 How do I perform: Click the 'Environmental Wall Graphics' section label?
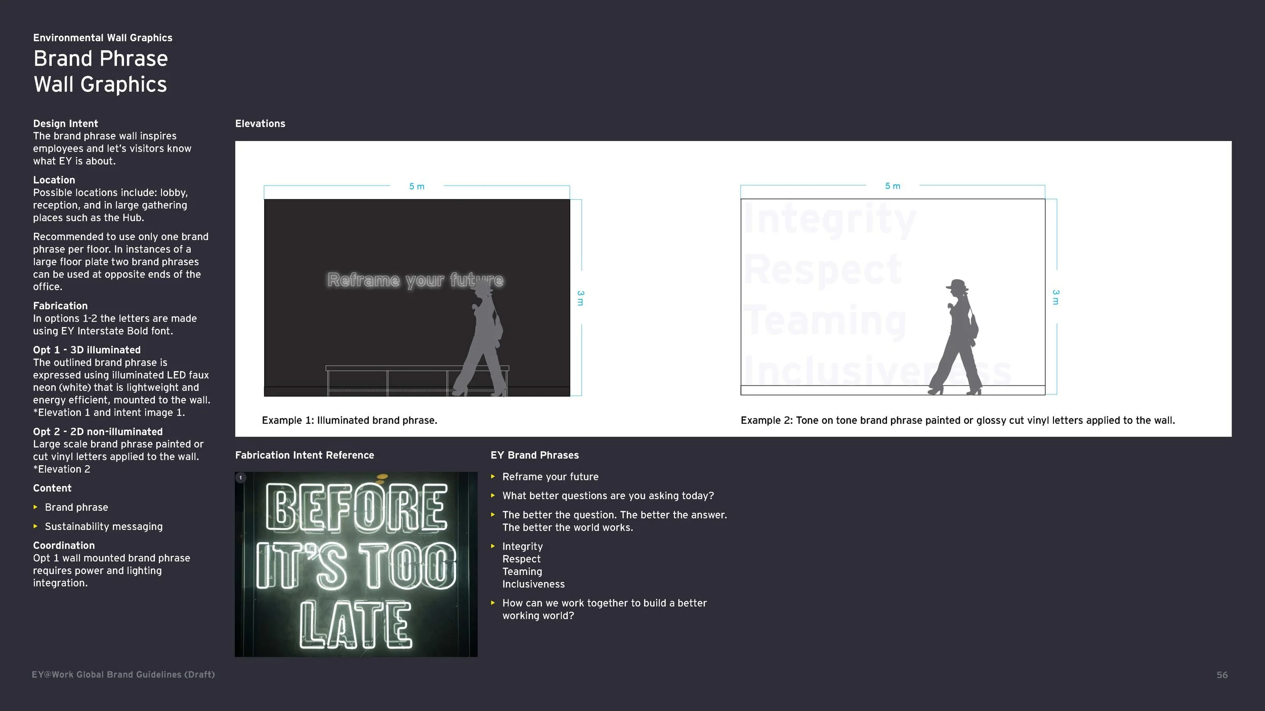coord(103,38)
